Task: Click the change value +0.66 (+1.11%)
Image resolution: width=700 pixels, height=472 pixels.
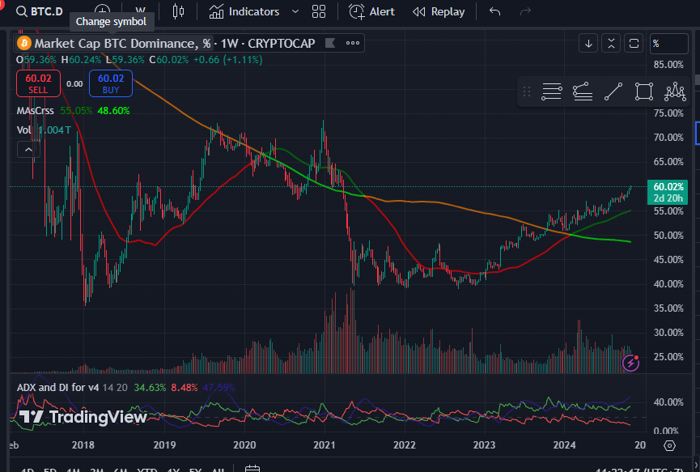Action: (x=227, y=60)
